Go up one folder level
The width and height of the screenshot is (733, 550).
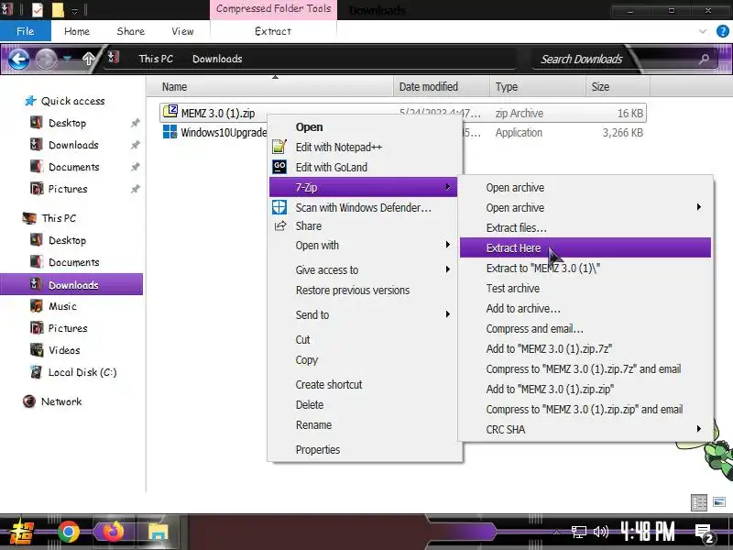[x=88, y=59]
